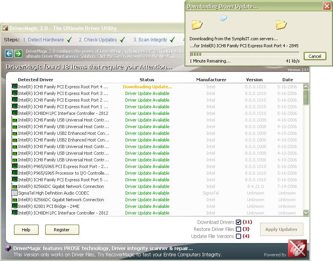This screenshot has height=261, width=333.
Task: Click the Apply Updates button
Action: (282, 229)
